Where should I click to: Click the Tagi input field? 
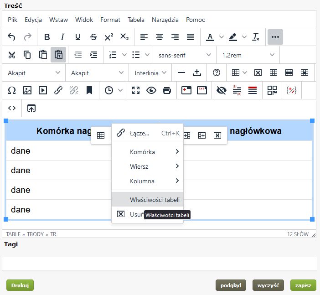point(160,263)
